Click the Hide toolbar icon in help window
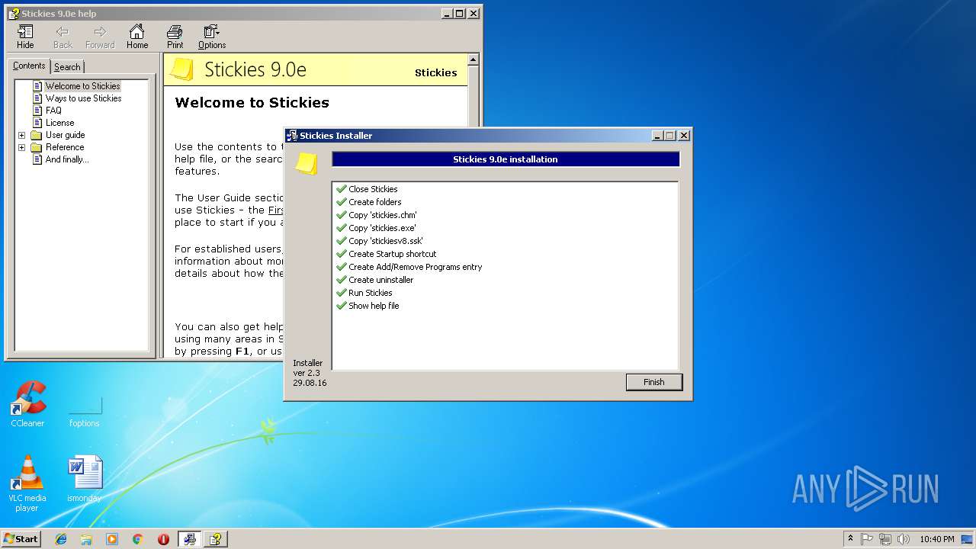The image size is (976, 549). pos(25,37)
